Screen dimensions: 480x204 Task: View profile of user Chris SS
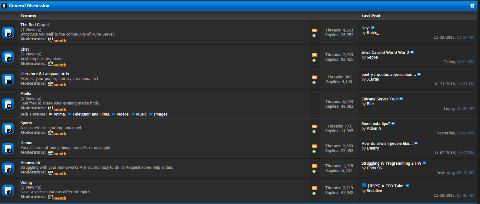click(374, 168)
